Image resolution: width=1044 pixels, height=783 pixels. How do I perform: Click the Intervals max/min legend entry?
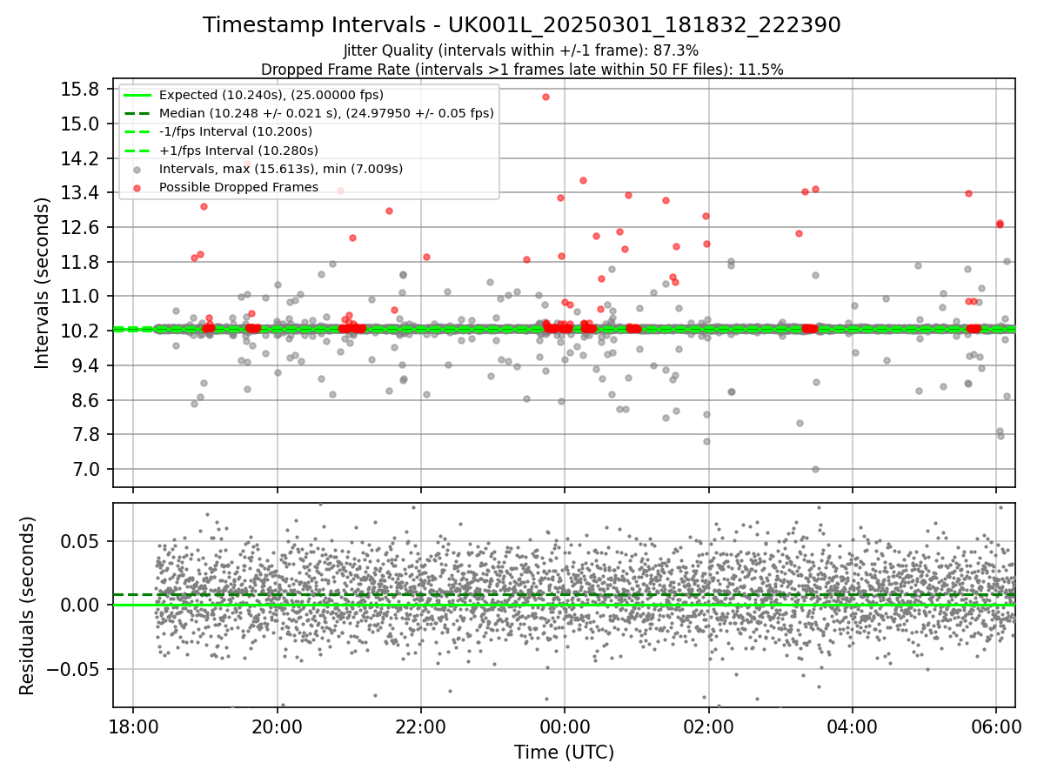click(x=281, y=169)
